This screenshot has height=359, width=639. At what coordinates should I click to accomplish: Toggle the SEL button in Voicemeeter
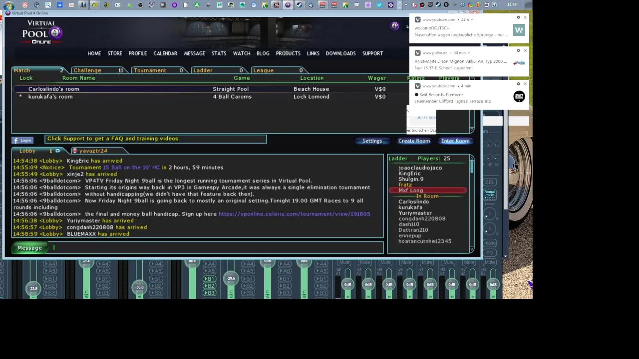pos(490,182)
